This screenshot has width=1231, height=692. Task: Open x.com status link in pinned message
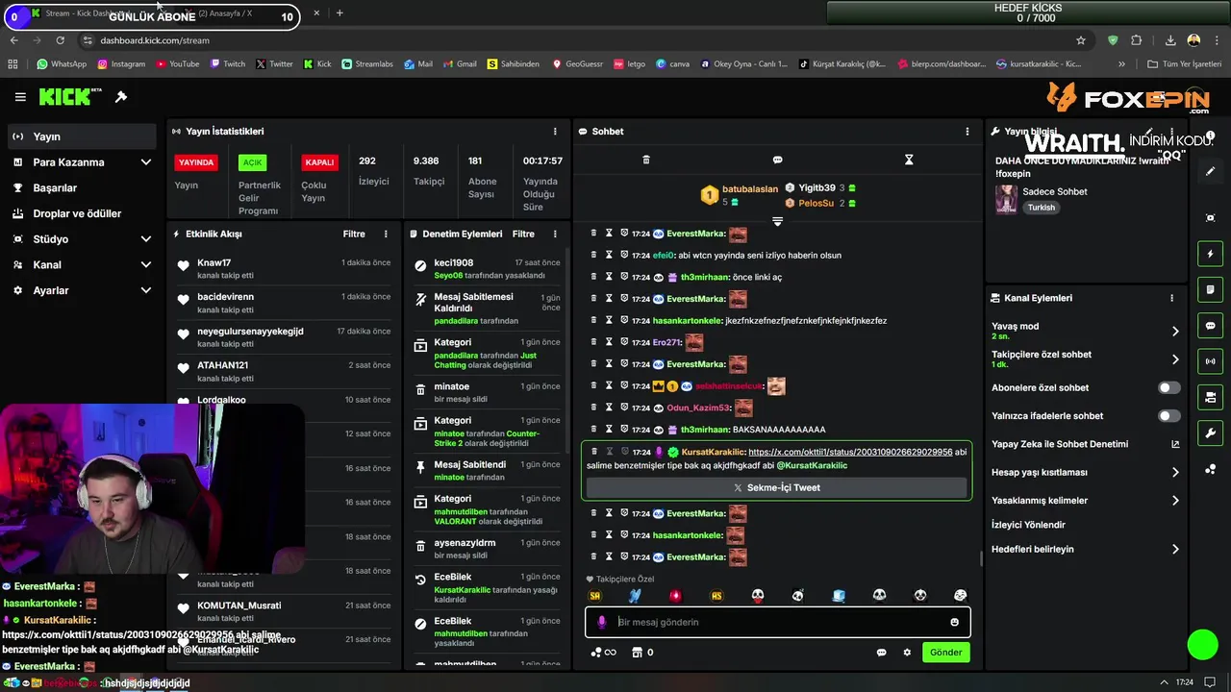(850, 452)
